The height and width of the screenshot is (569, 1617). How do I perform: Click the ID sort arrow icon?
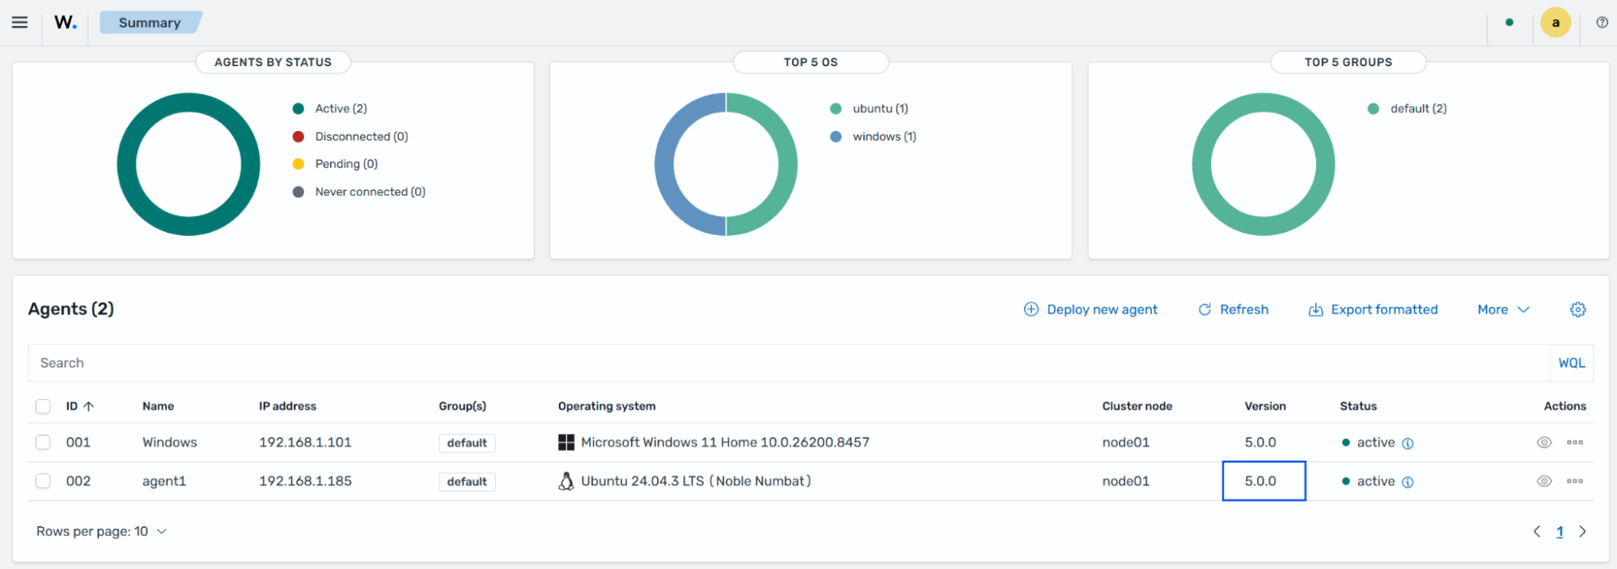(x=89, y=407)
